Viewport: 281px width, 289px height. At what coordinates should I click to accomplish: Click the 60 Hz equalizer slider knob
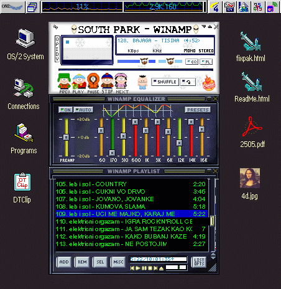coord(101,130)
